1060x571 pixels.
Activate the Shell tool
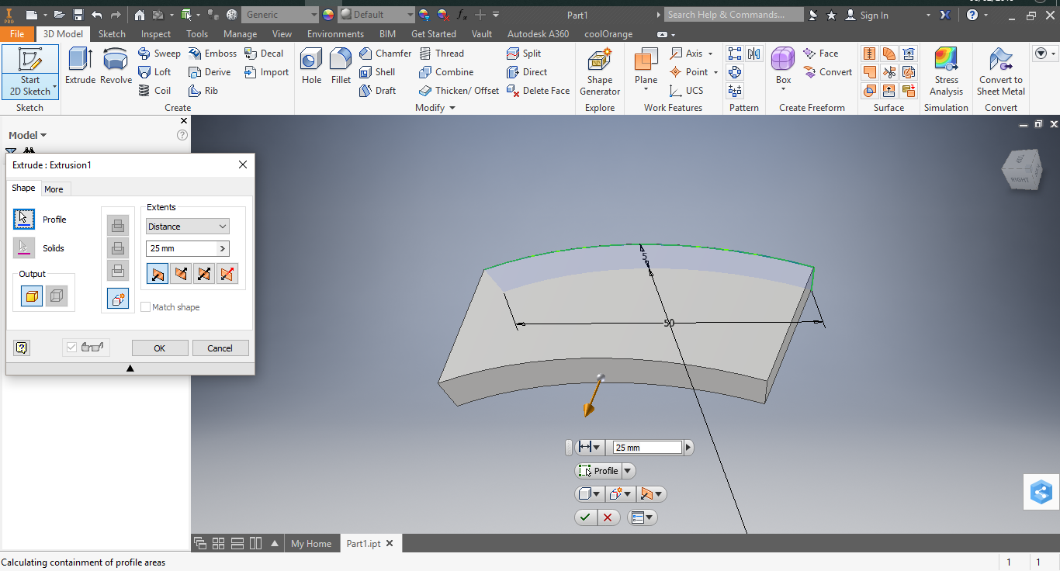377,72
